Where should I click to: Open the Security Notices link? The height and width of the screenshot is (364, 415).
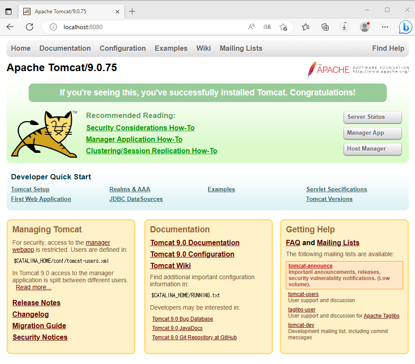[40, 337]
